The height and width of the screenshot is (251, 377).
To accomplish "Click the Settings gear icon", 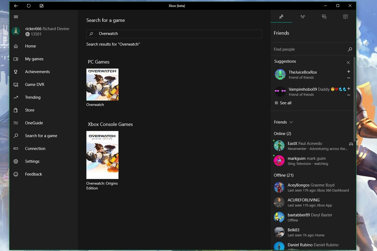I will [16, 162].
